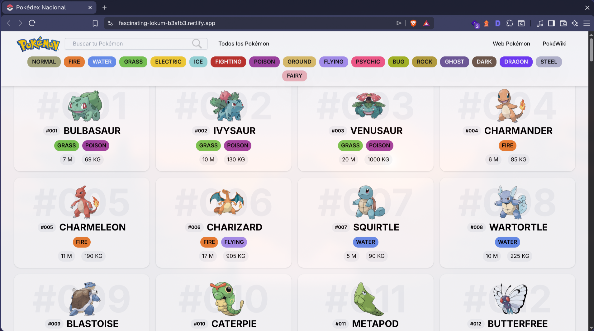Filter by FAIRY type
Viewport: 594px width, 331px height.
[x=295, y=76]
